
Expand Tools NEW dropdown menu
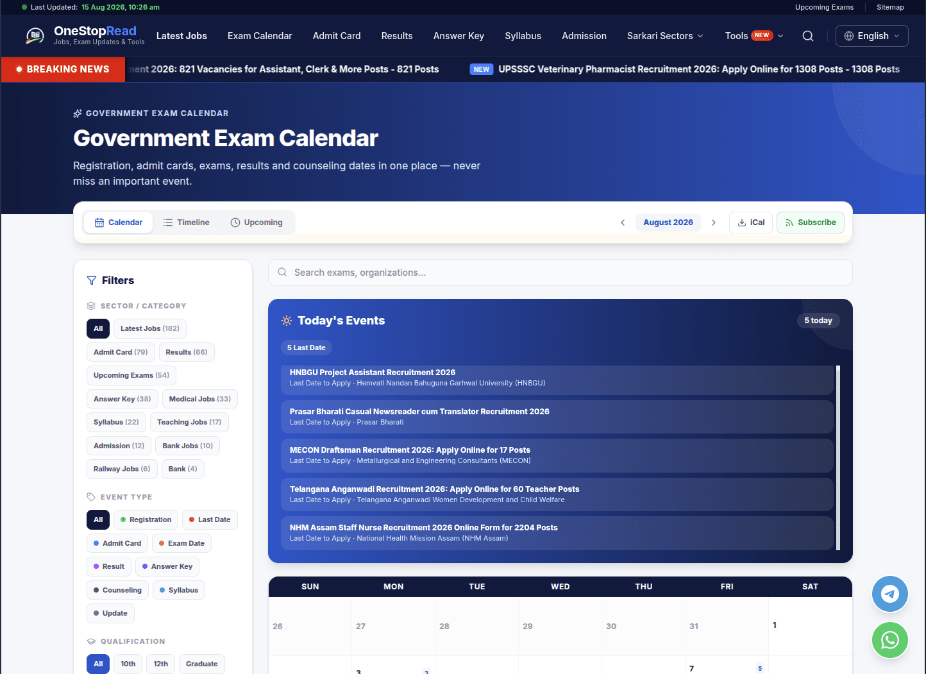click(x=754, y=36)
